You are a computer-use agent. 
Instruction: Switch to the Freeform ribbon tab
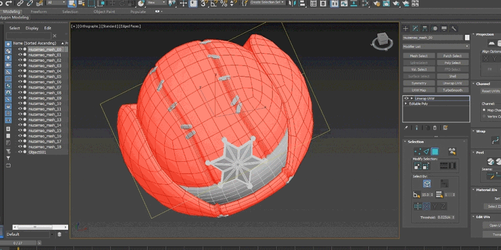click(x=39, y=12)
